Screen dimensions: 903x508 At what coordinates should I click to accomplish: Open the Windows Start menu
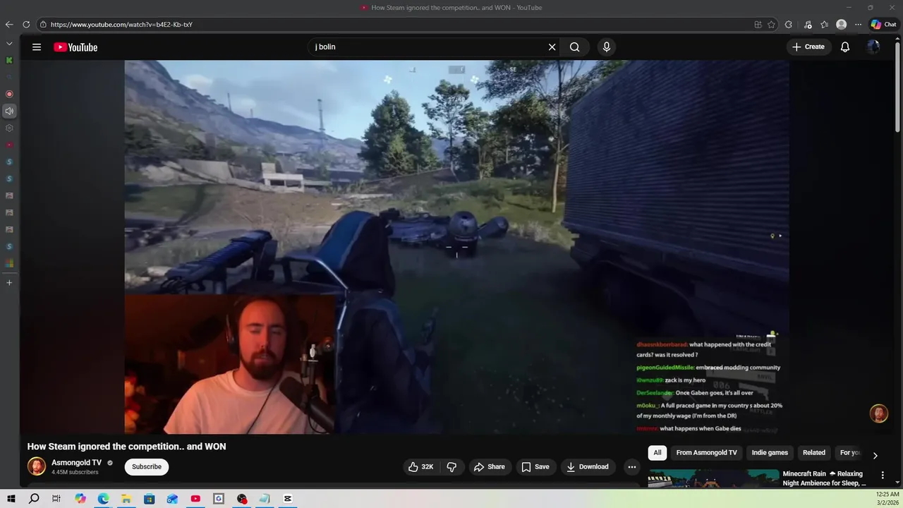[x=11, y=499]
